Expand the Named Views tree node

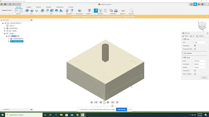tap(5, 28)
